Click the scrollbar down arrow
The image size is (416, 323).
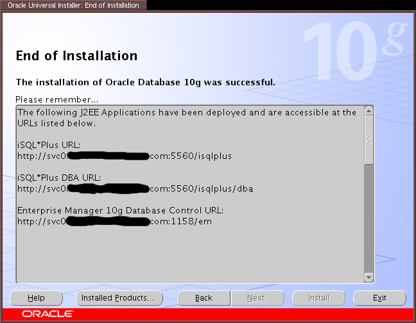368,277
